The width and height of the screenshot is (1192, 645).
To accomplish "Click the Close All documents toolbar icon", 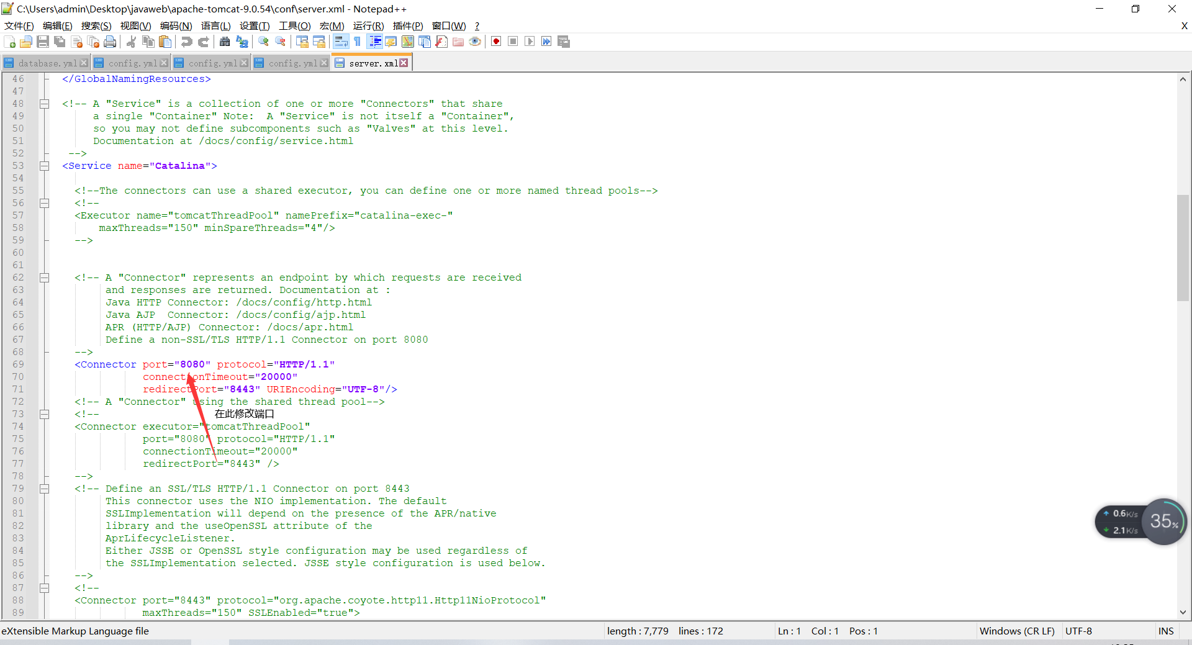I will (x=94, y=42).
